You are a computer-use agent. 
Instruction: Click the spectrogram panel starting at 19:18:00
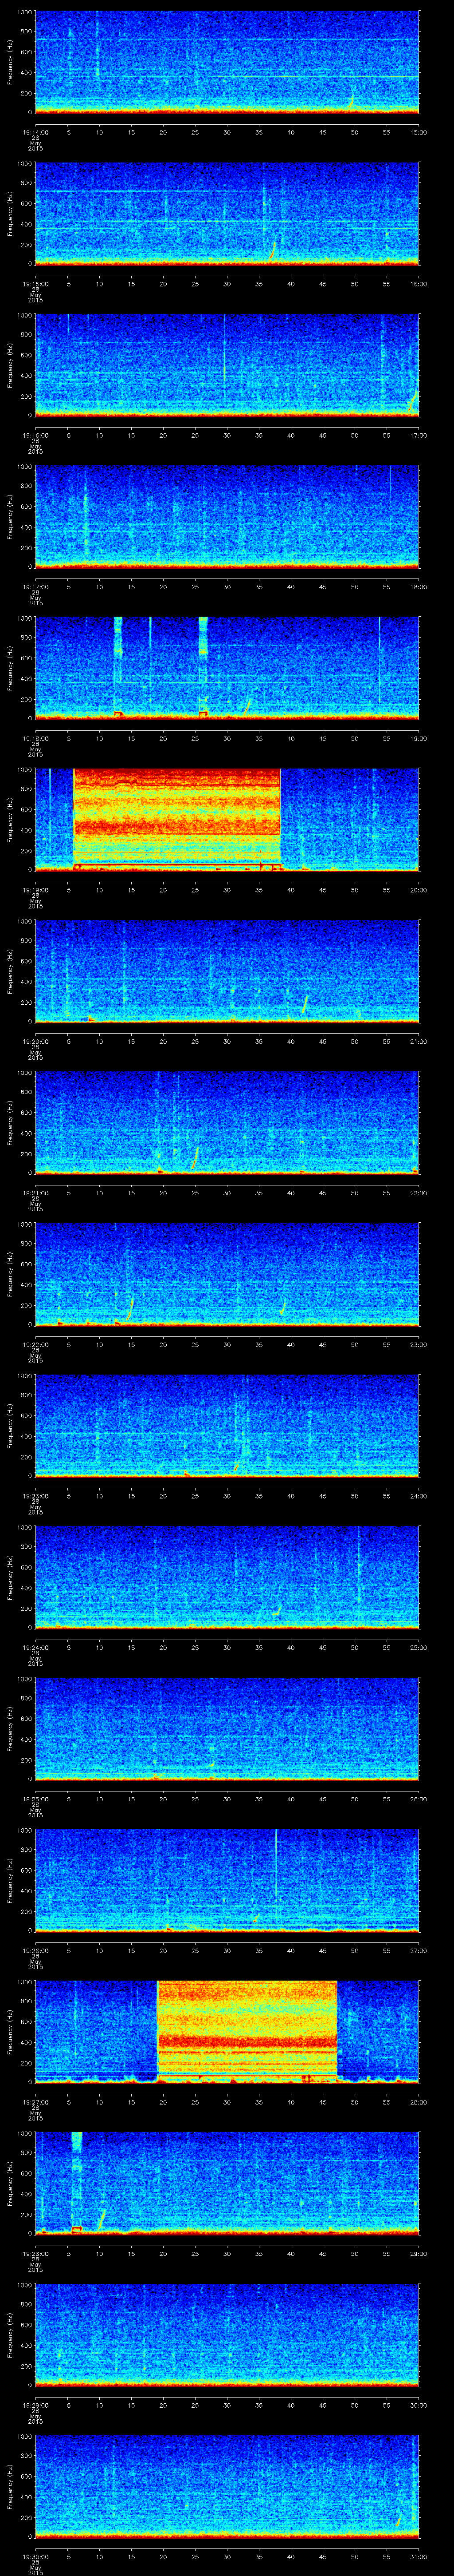(x=227, y=668)
